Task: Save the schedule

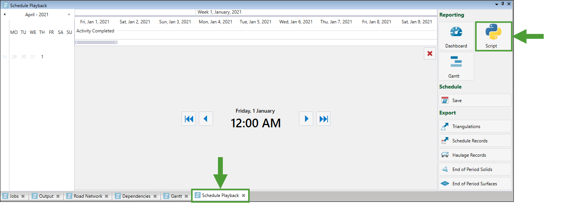Action: (475, 101)
